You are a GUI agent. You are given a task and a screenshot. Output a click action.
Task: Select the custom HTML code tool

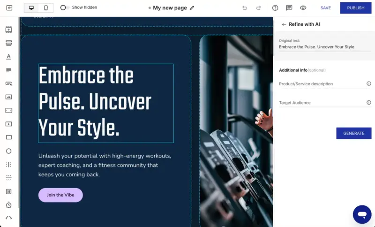point(8,218)
